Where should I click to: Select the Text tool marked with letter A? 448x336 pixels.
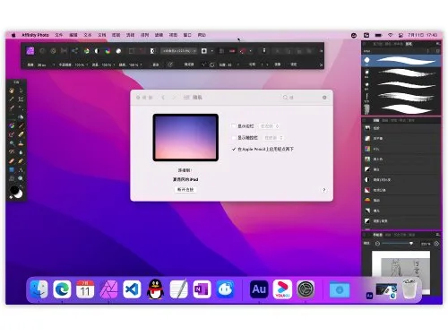click(21, 169)
